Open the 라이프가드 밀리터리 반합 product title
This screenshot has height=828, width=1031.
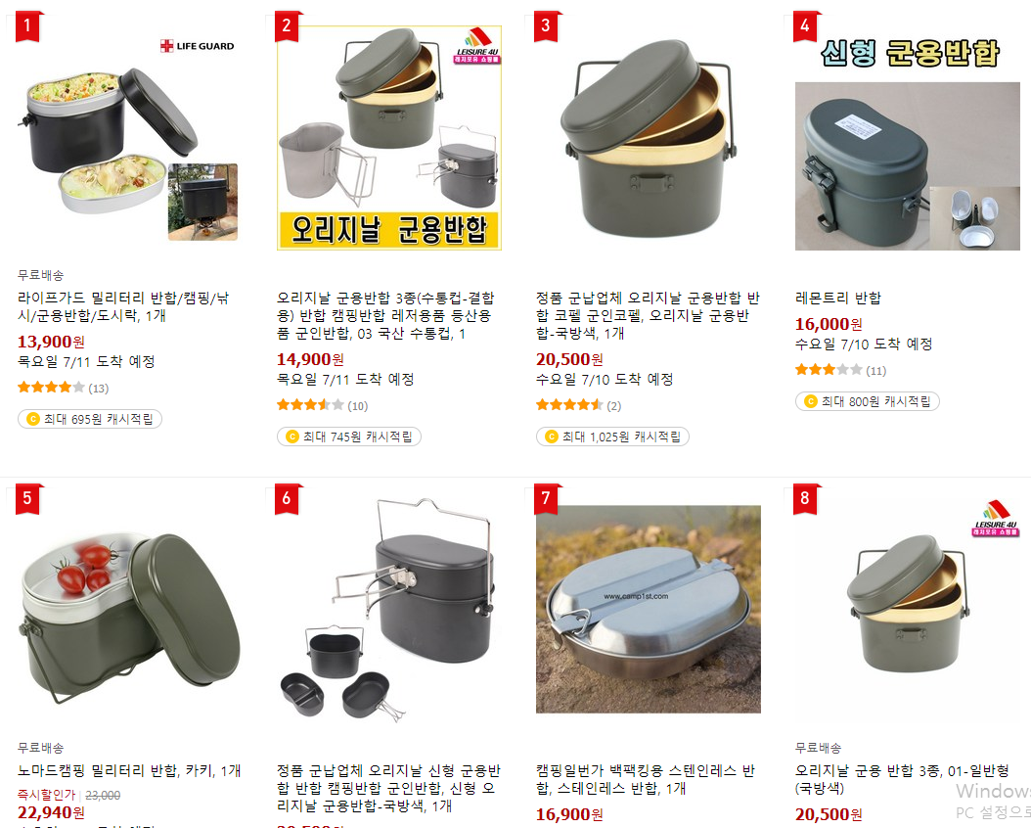point(123,306)
